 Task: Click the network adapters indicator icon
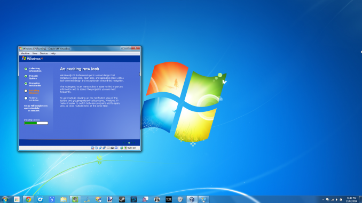tap(104, 148)
